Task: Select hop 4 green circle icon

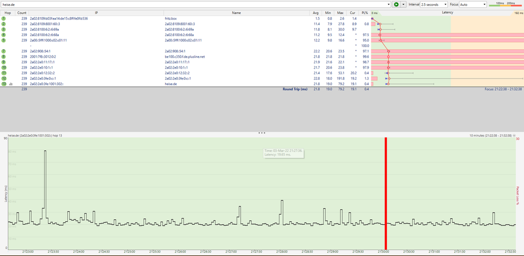Action: tap(4, 35)
